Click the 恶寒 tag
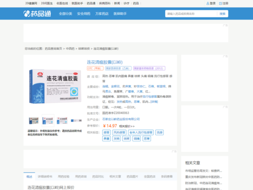 [x=147, y=139]
